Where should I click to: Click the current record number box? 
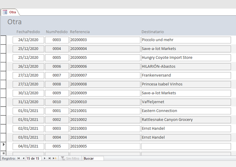click(33, 158)
